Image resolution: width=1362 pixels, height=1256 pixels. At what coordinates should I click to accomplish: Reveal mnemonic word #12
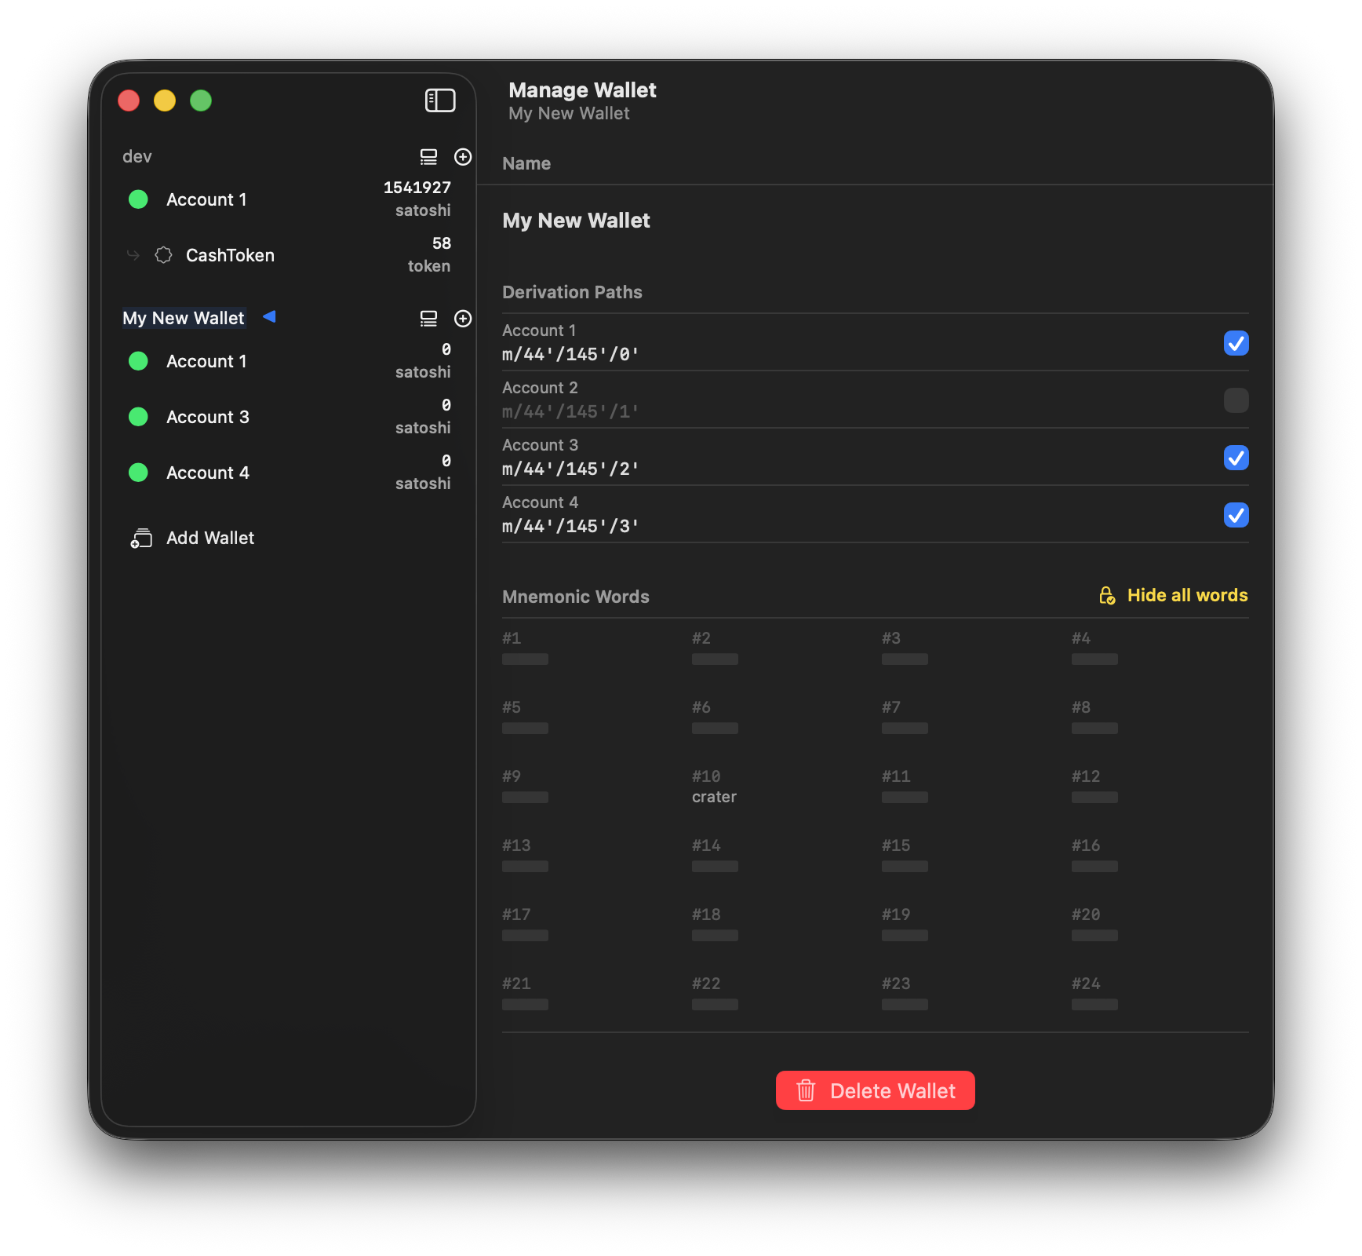pyautogui.click(x=1094, y=798)
